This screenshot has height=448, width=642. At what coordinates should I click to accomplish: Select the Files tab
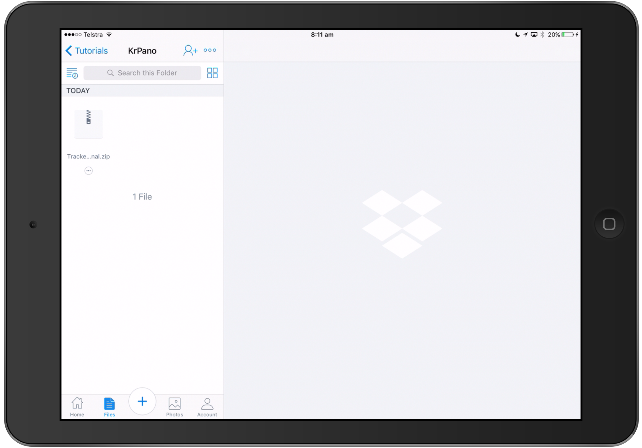[109, 407]
